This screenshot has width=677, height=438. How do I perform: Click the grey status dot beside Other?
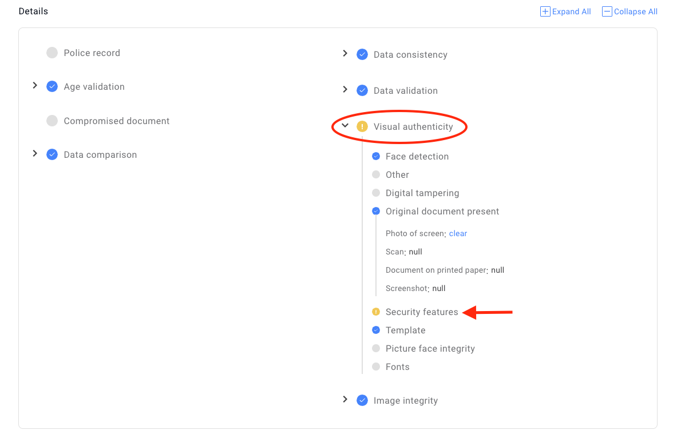click(x=376, y=174)
